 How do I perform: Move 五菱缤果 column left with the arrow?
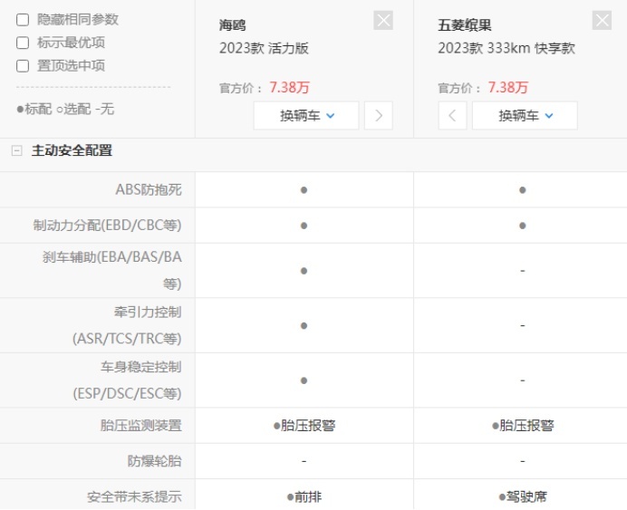pyautogui.click(x=452, y=116)
